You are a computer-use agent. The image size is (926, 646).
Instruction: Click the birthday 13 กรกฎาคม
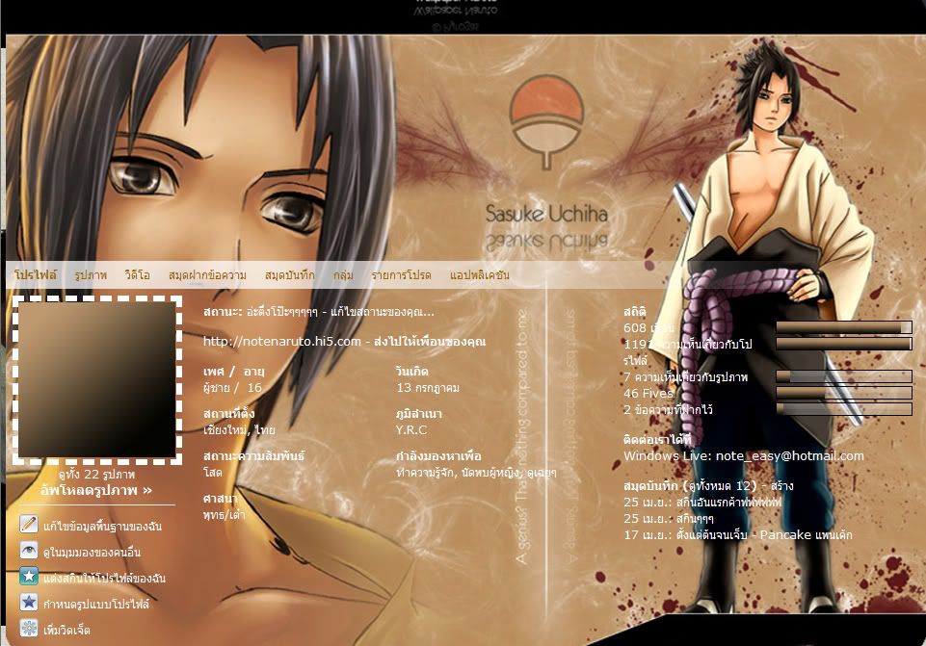tap(428, 388)
